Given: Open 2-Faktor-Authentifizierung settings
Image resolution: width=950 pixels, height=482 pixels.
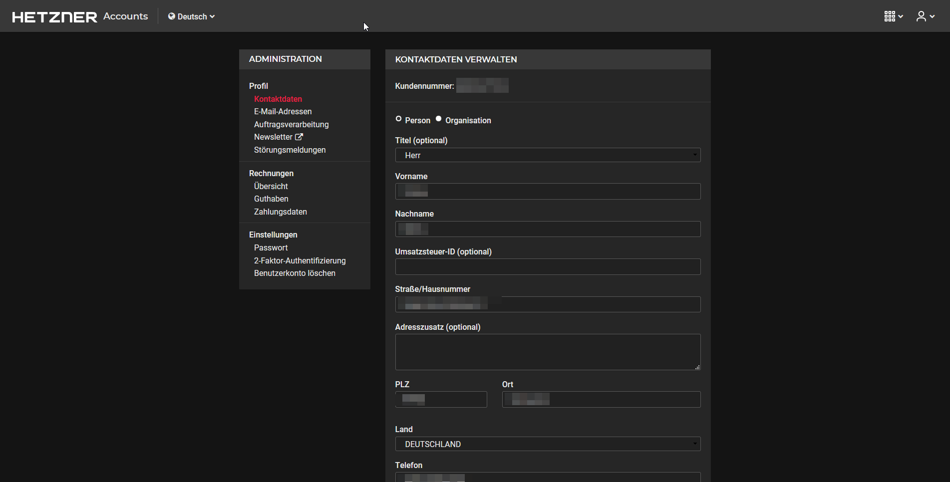Looking at the screenshot, I should click(x=300, y=260).
